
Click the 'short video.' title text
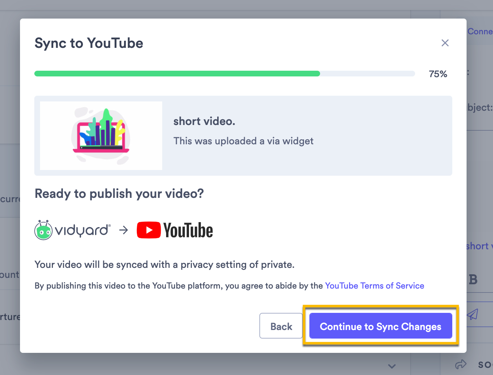coord(204,121)
